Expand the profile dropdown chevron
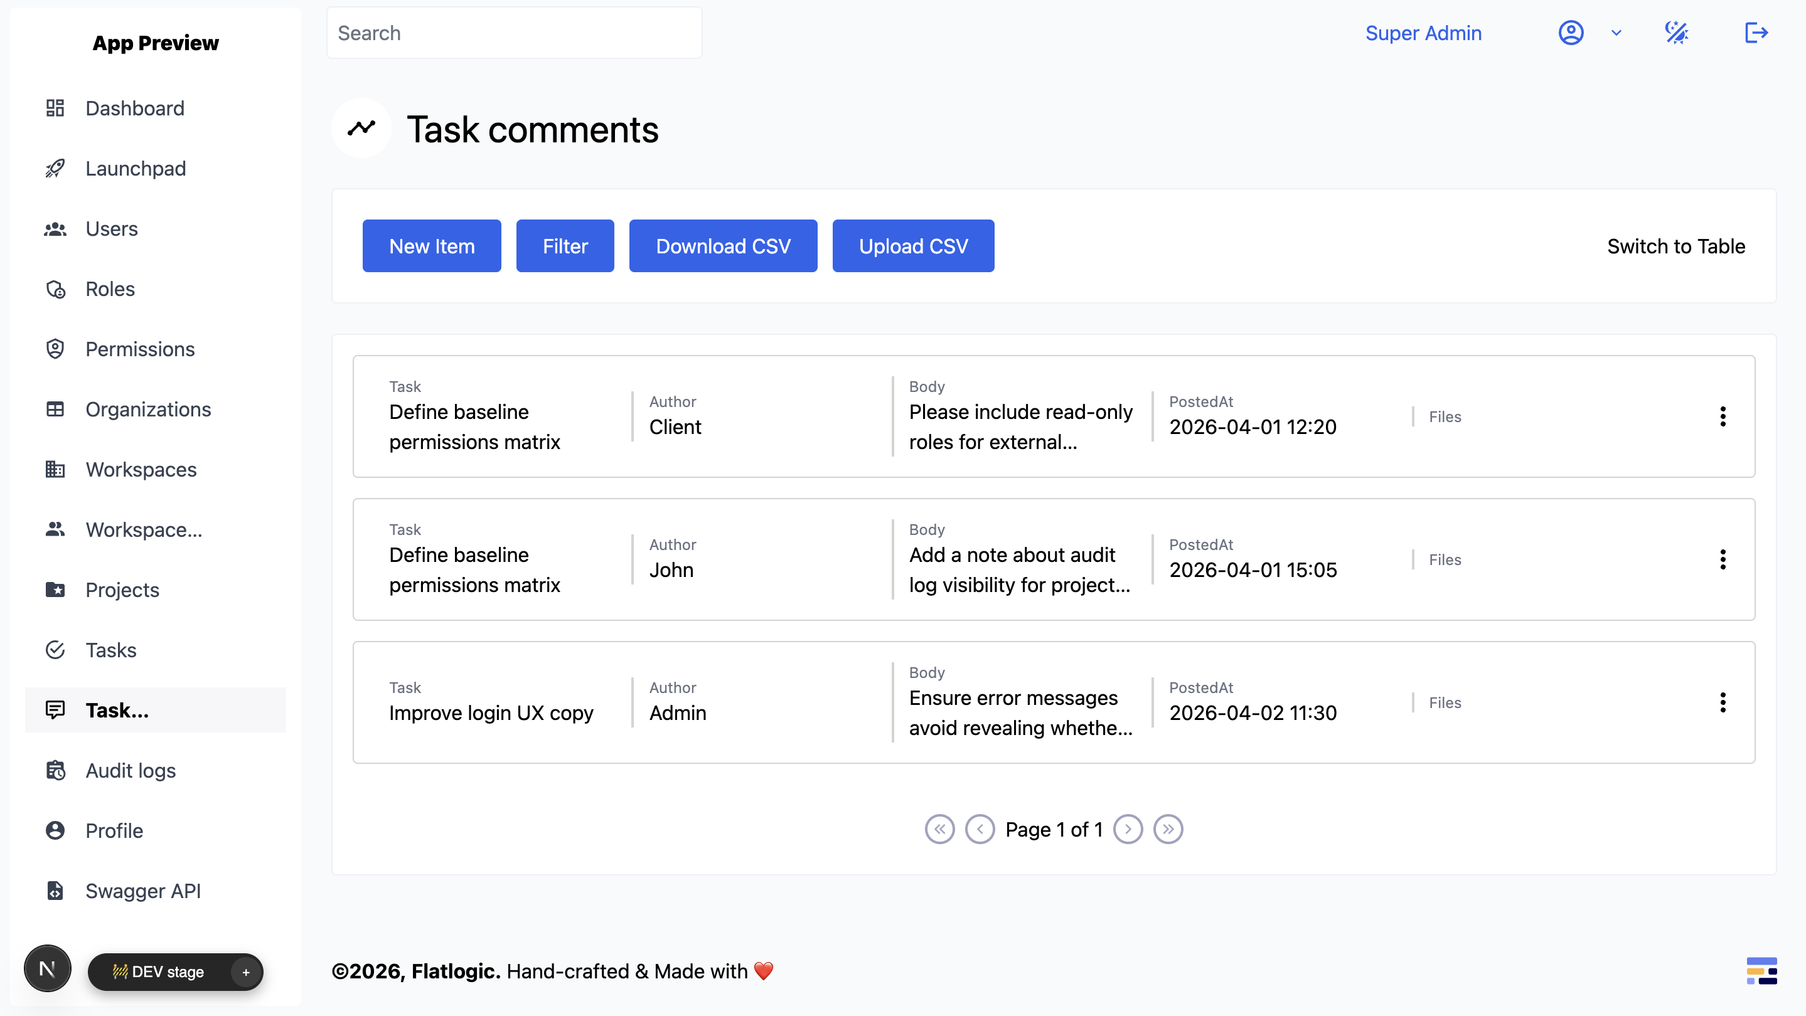 click(x=1615, y=32)
